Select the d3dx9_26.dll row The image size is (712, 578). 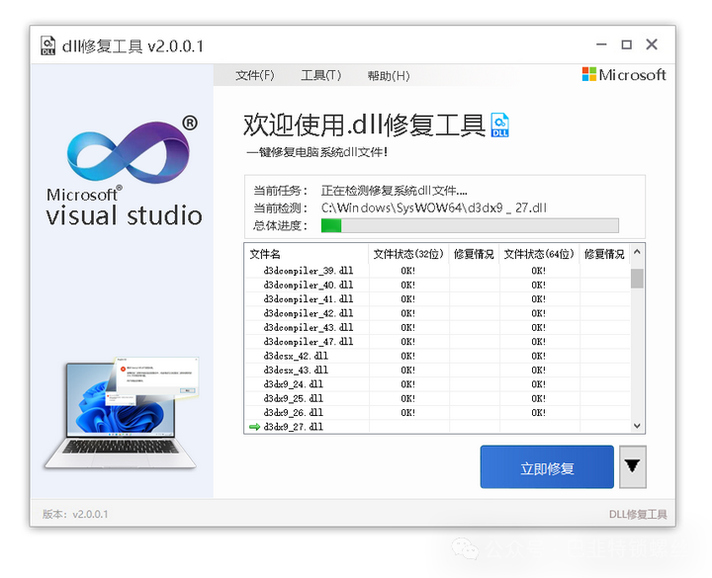[437, 412]
